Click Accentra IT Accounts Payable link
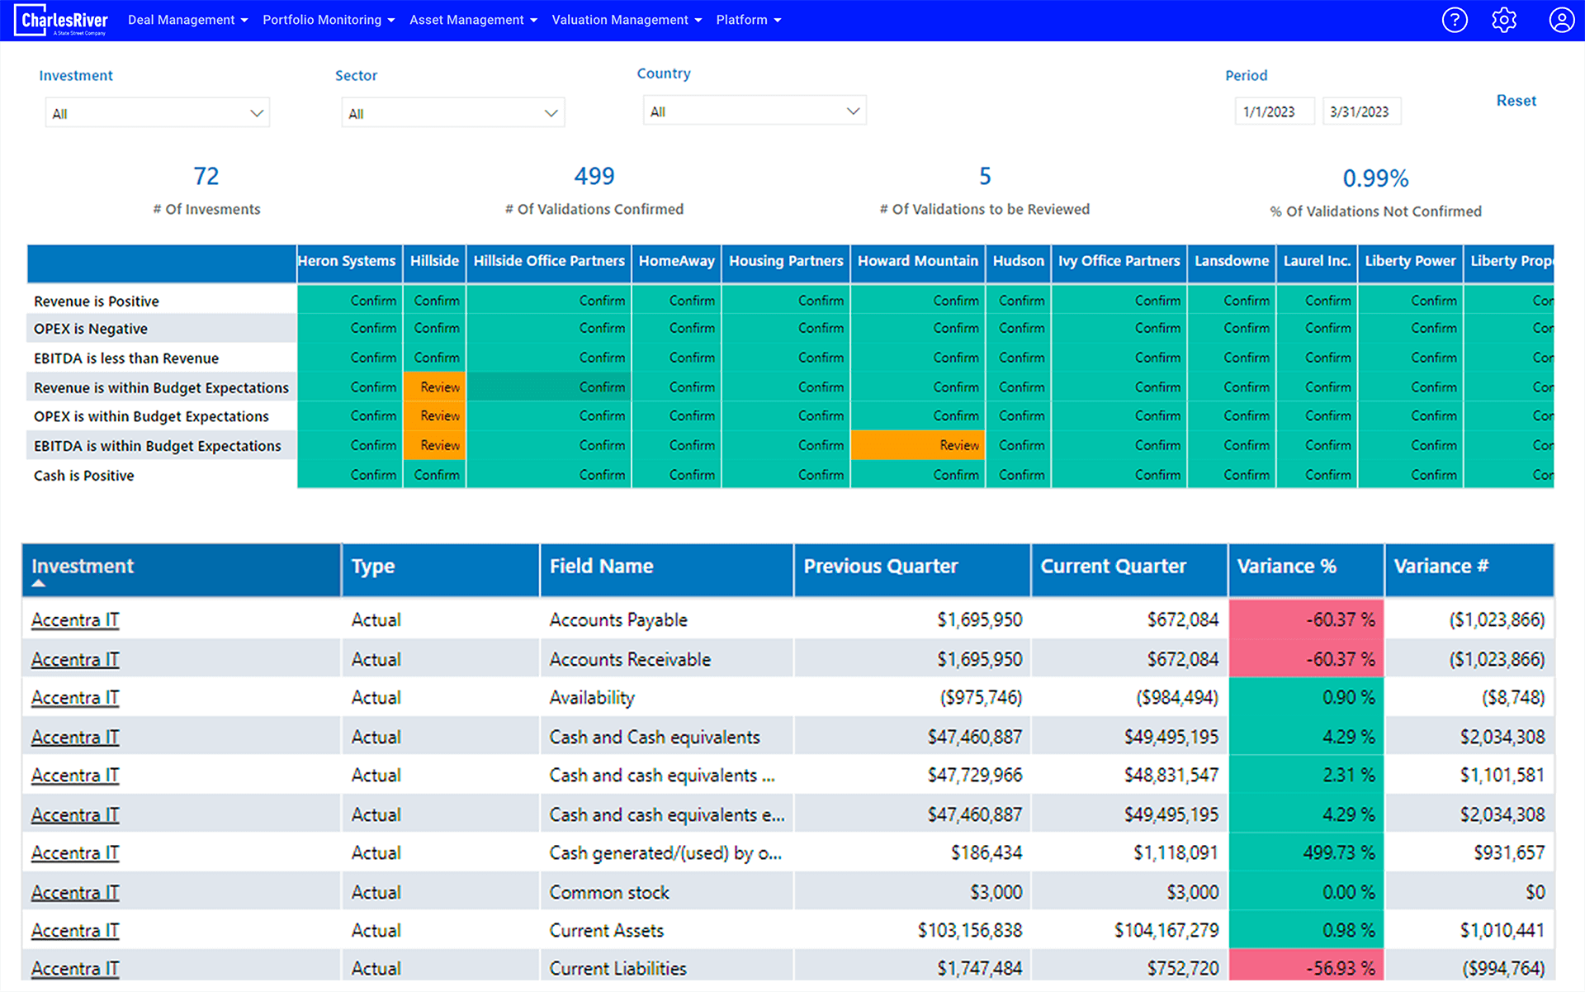 pyautogui.click(x=78, y=619)
